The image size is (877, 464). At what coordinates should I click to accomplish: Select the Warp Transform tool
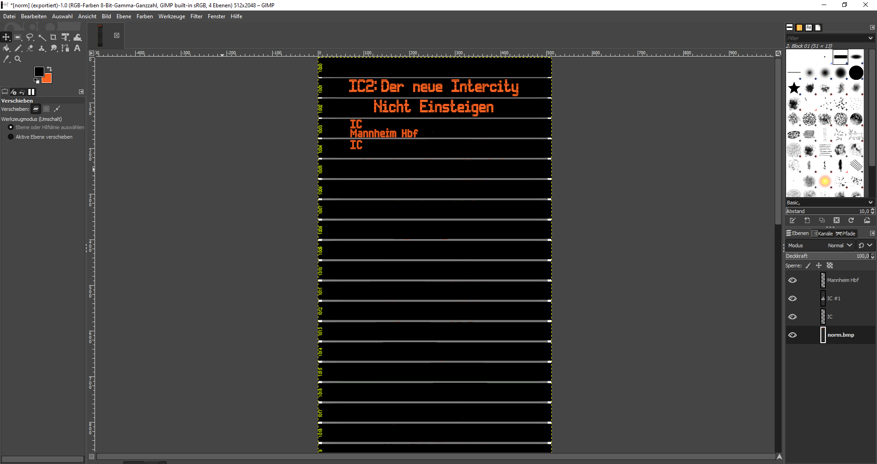78,37
